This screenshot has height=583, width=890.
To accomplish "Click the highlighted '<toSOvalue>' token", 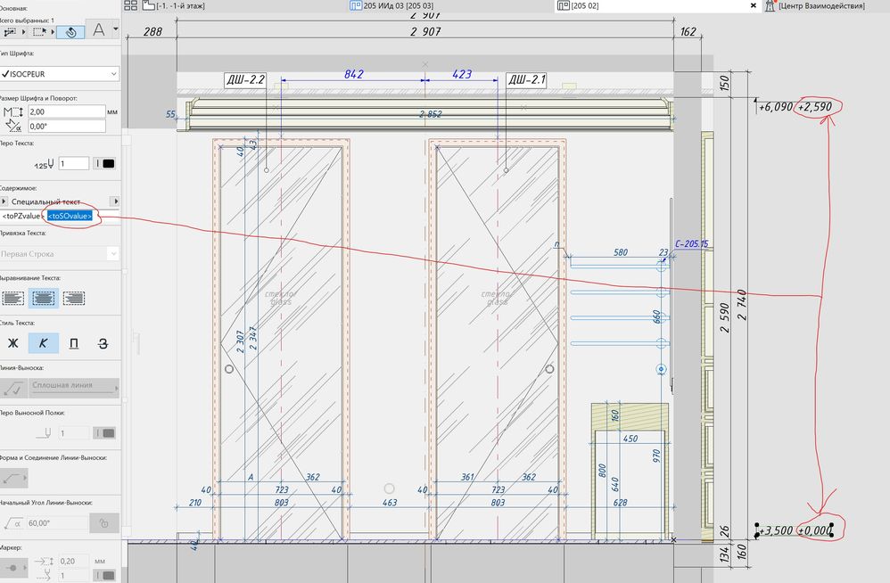I will point(70,216).
